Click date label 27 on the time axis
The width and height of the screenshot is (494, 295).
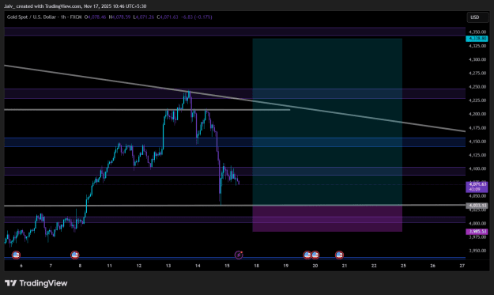(x=462, y=266)
